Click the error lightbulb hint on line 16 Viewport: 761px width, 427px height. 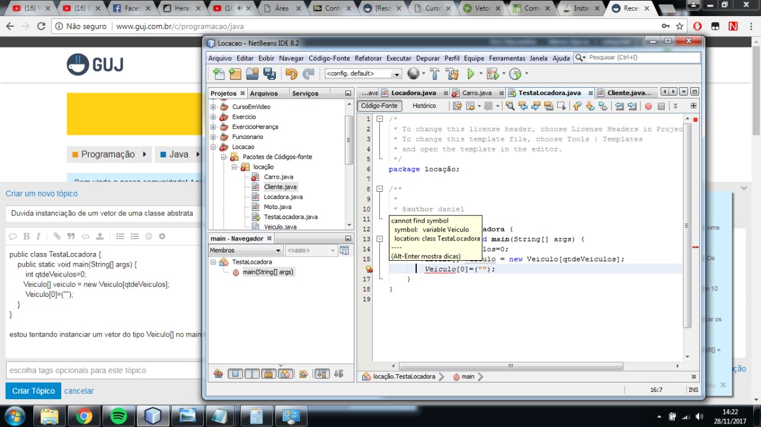(369, 269)
